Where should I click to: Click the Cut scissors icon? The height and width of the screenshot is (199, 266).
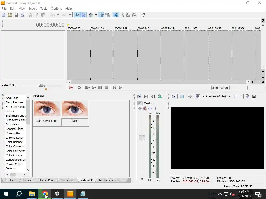[31, 15]
